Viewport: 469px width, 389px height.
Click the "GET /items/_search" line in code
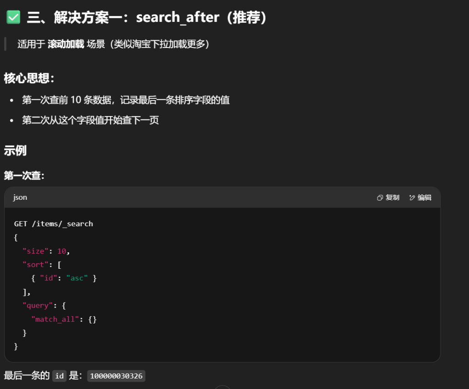click(54, 224)
